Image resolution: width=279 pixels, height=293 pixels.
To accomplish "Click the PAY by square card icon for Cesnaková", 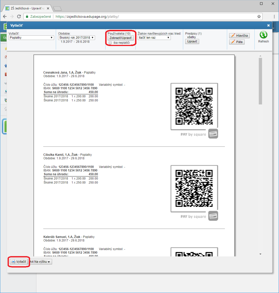I will pos(213,134).
